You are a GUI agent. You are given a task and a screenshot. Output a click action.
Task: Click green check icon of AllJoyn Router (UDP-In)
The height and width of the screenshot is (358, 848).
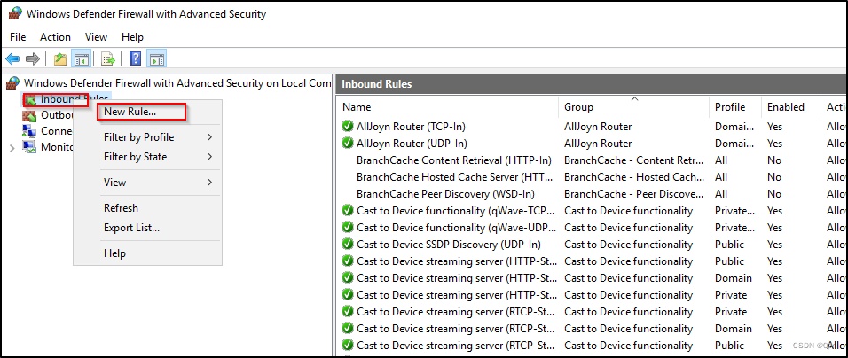[x=348, y=143]
